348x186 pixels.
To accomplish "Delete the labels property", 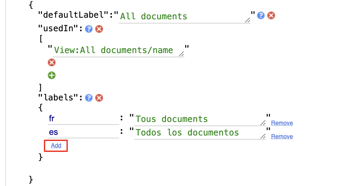I will (99, 98).
